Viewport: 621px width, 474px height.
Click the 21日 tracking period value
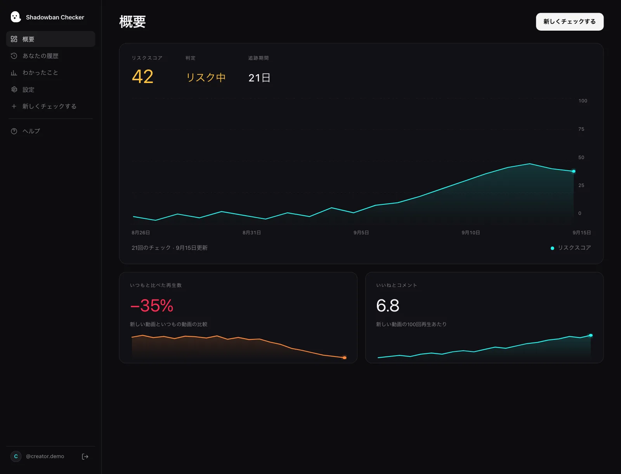pyautogui.click(x=259, y=78)
